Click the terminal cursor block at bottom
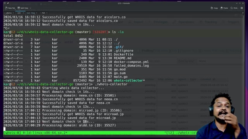 (4, 129)
